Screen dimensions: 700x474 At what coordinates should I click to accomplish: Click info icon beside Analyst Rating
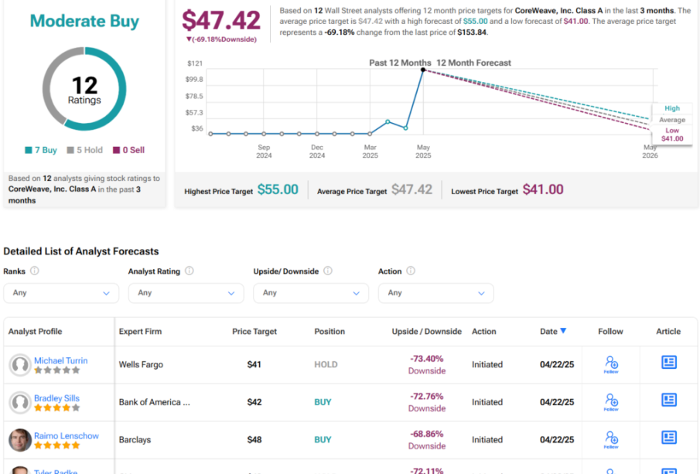[x=190, y=271]
